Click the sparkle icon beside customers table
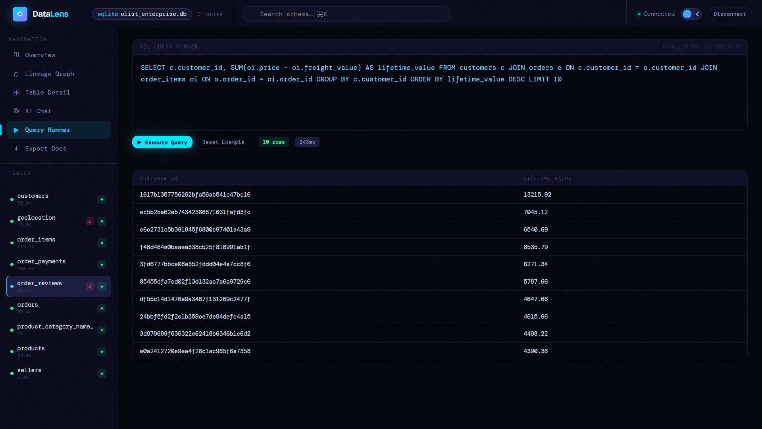 [102, 199]
